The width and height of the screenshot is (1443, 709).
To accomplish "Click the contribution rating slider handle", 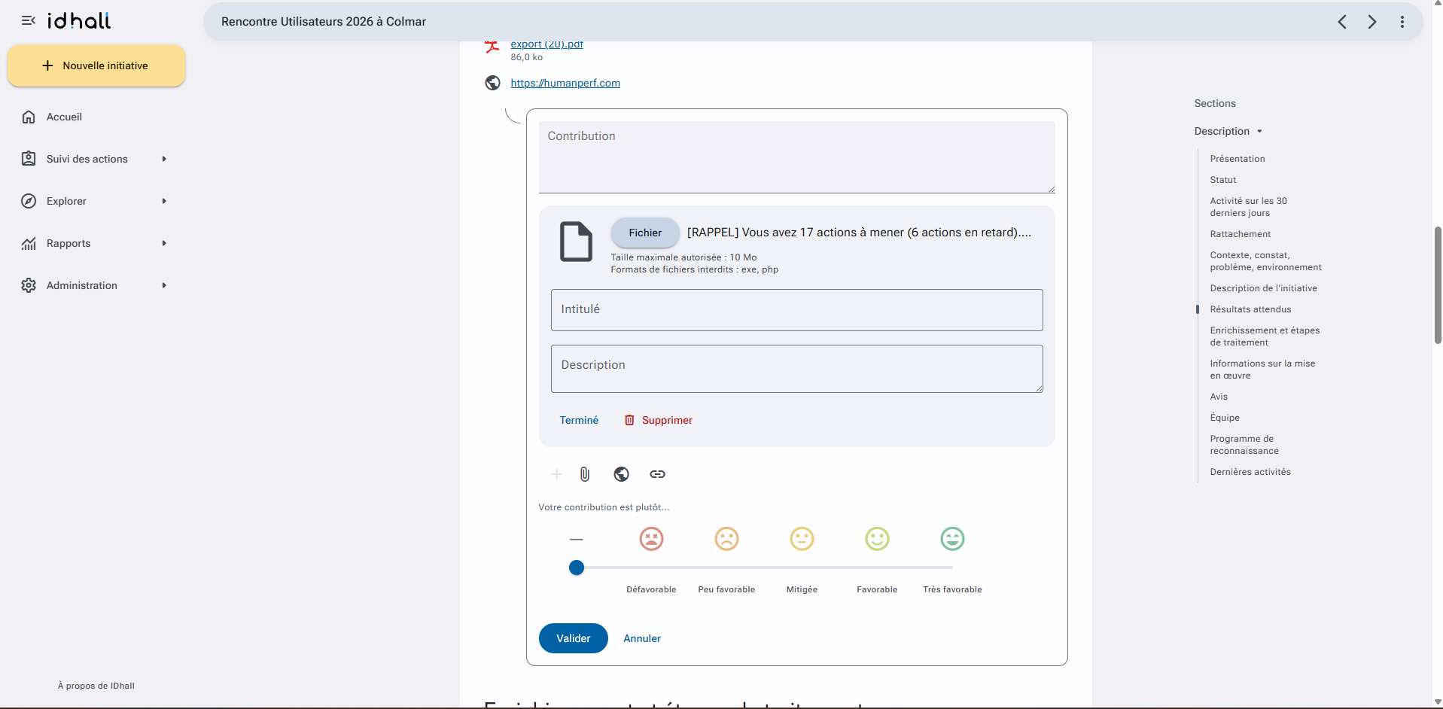I will point(577,568).
